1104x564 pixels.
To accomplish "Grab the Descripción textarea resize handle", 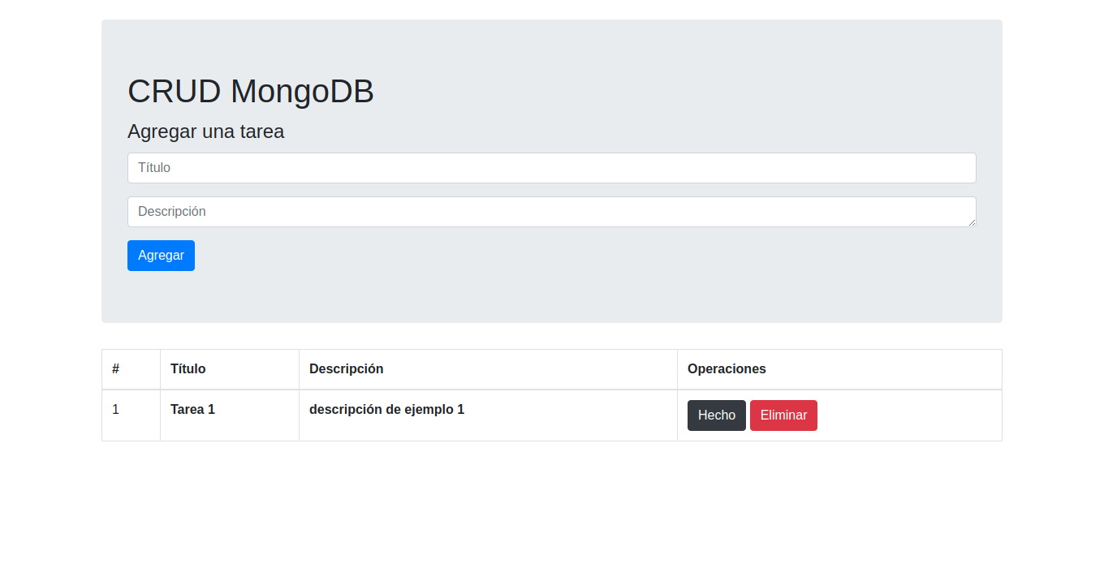I will click(971, 222).
